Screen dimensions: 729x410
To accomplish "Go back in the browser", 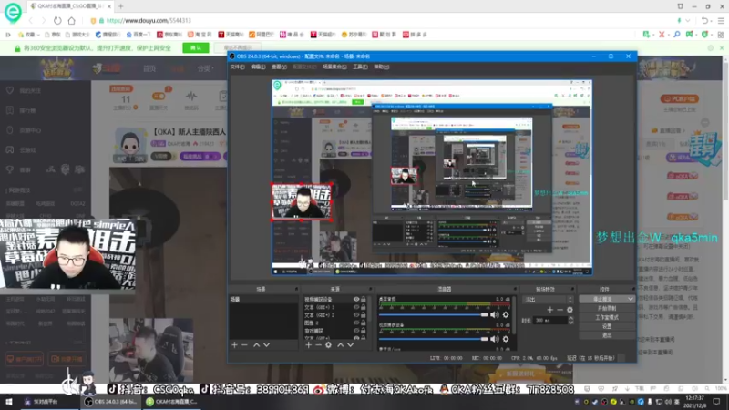I will (31, 20).
